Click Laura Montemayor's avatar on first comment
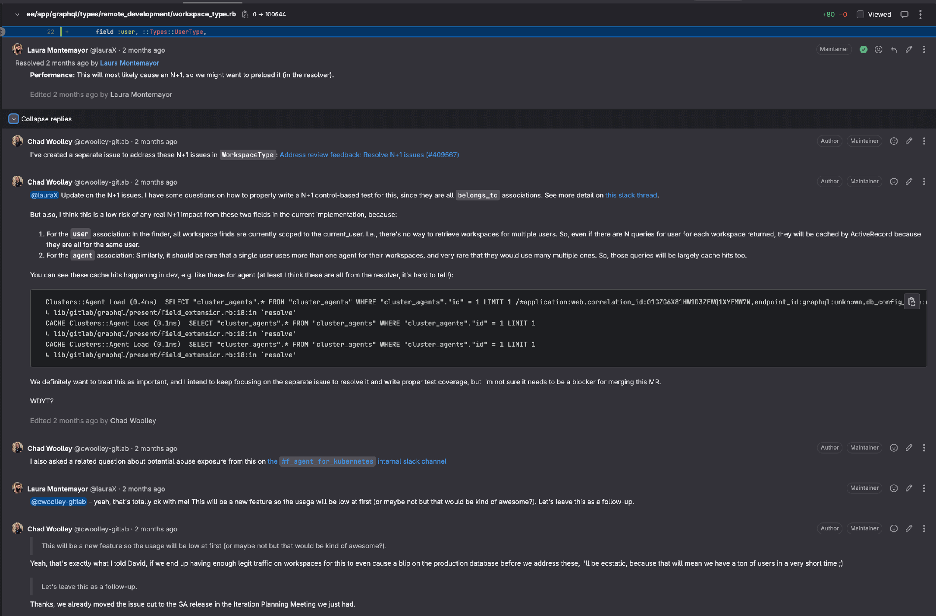This screenshot has height=616, width=936. pos(17,49)
